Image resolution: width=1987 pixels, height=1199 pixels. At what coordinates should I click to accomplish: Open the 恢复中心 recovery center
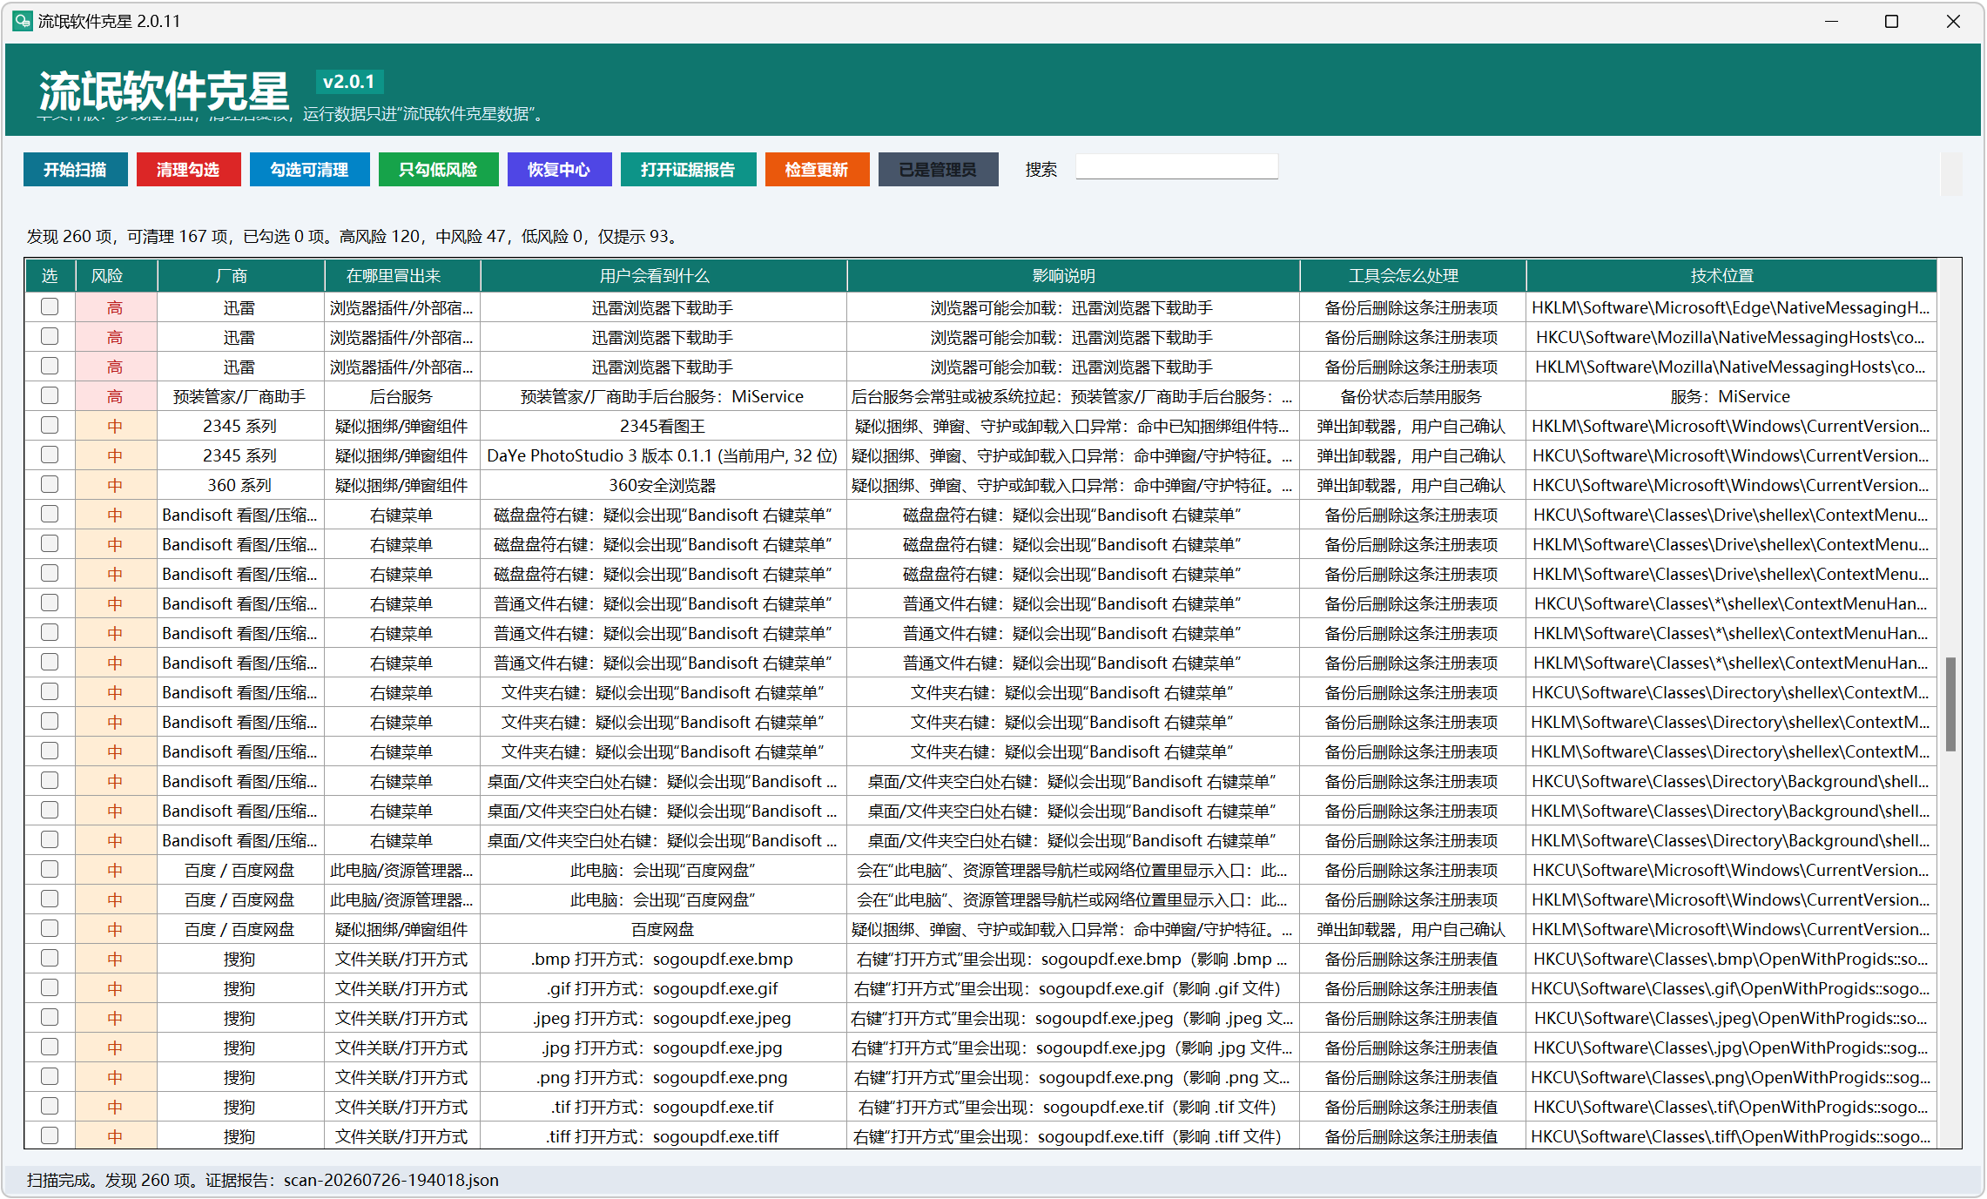point(559,170)
